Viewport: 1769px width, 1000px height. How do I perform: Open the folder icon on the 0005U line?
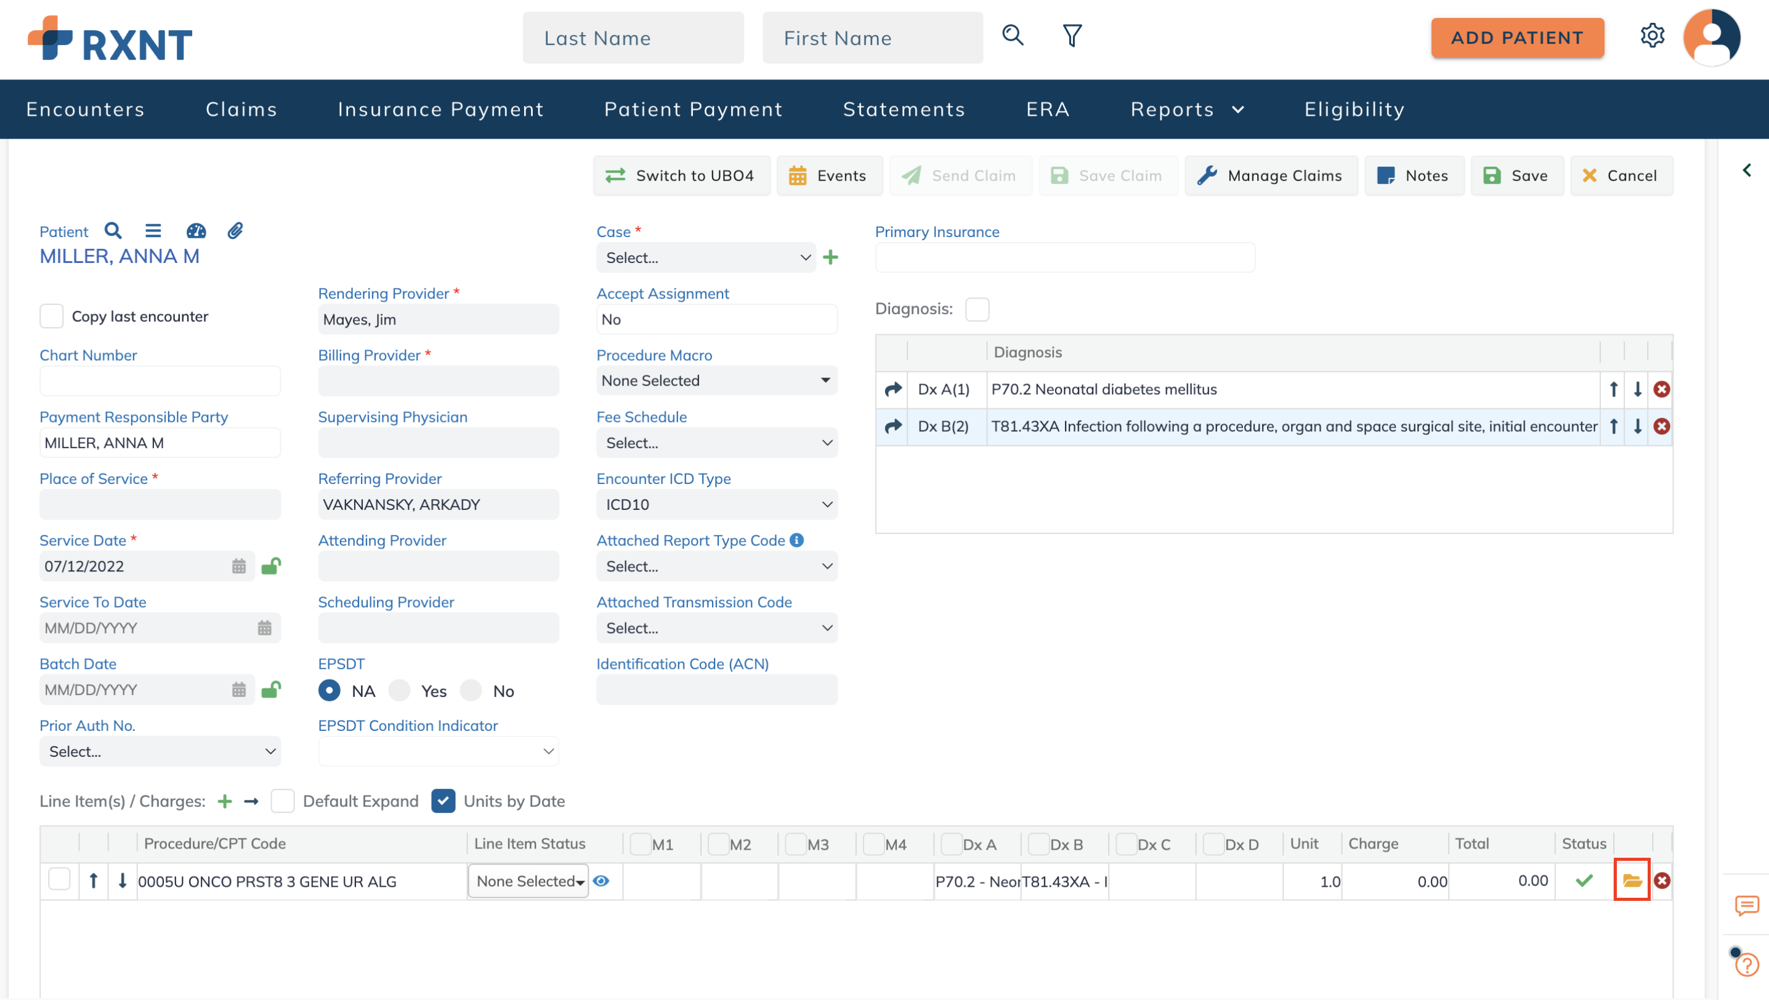[x=1632, y=881]
